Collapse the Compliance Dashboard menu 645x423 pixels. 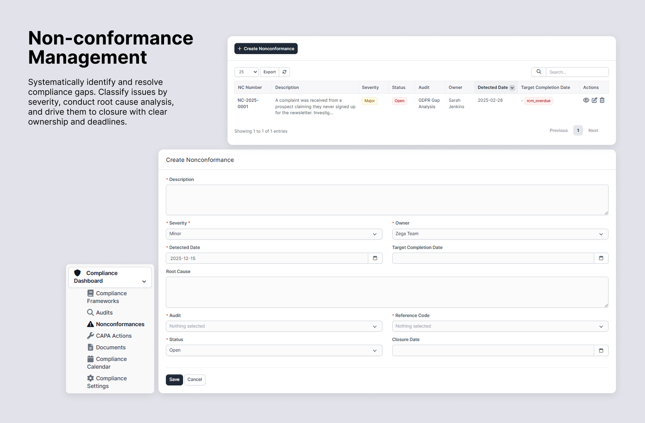144,281
